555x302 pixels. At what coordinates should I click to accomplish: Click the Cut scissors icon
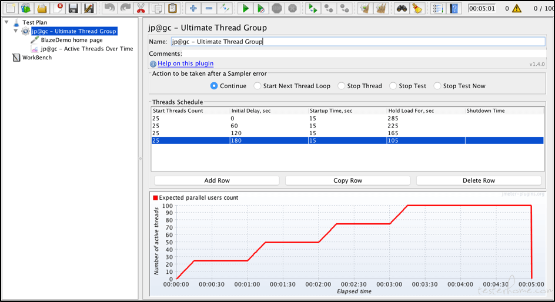pos(141,8)
